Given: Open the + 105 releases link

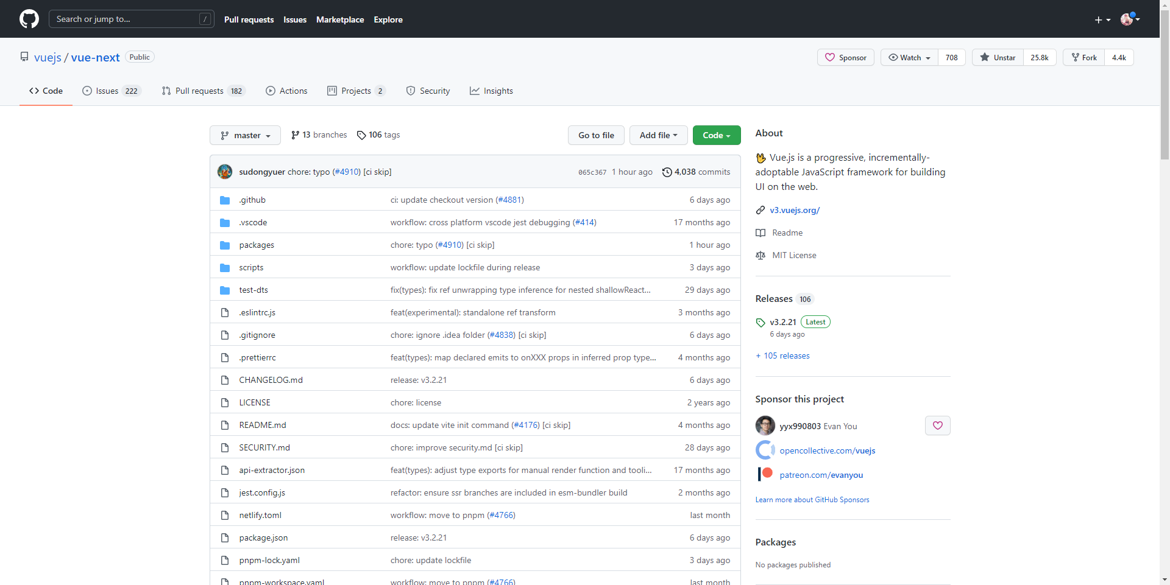Looking at the screenshot, I should coord(782,356).
